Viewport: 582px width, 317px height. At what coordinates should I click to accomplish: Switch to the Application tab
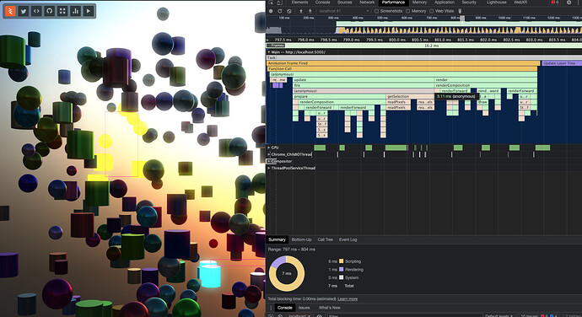(445, 3)
